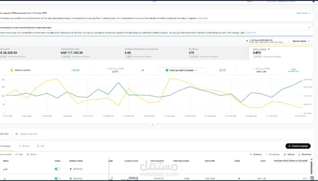Toggle status of the second campaign
318x181 pixels.
click(x=57, y=178)
